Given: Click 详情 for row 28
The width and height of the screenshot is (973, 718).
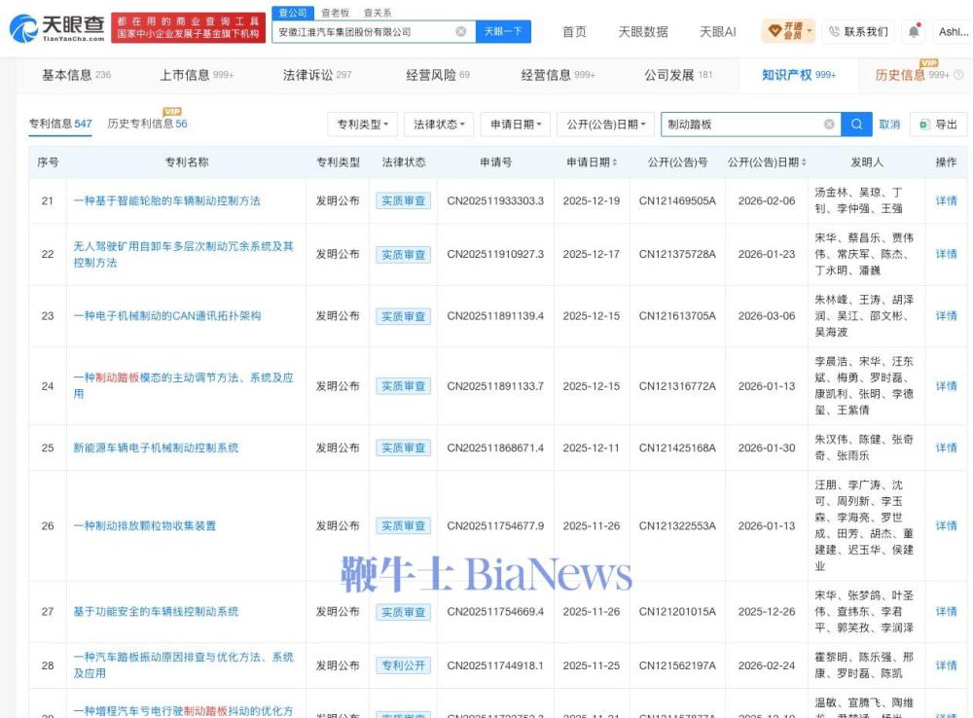Looking at the screenshot, I should 946,665.
